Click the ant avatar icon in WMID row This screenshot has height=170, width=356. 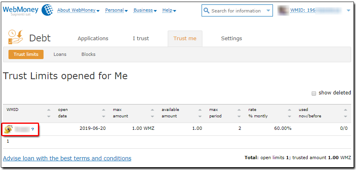[x=8, y=129]
